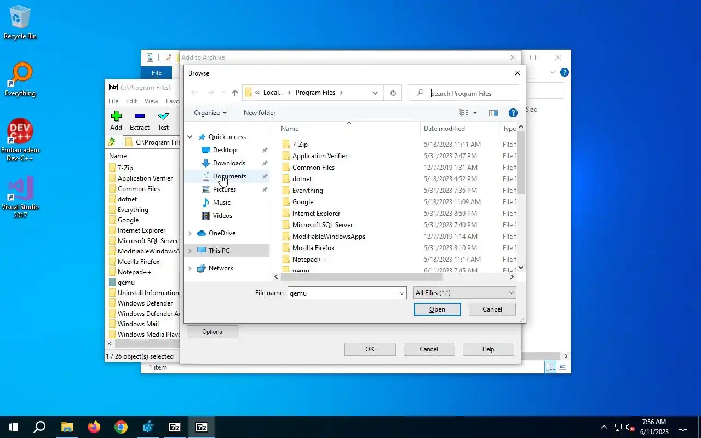Select the Everything desktop shortcut

click(x=20, y=80)
